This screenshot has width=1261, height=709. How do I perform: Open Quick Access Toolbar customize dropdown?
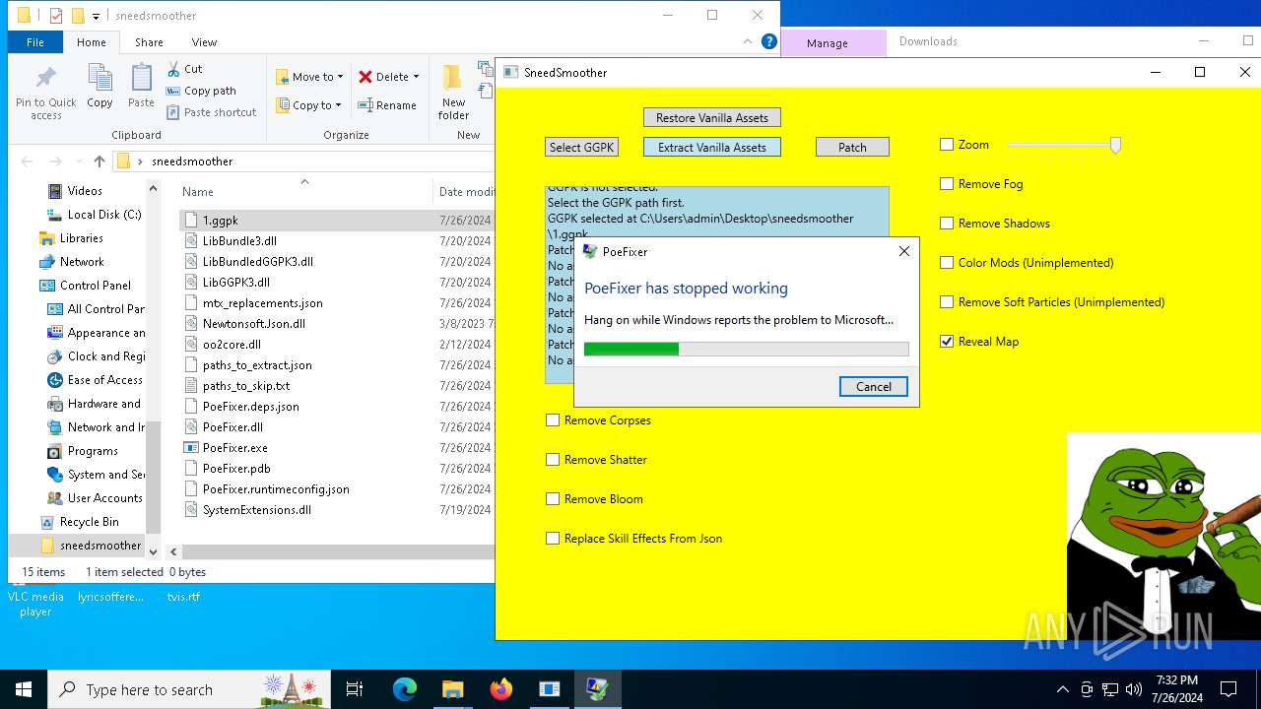pyautogui.click(x=96, y=16)
